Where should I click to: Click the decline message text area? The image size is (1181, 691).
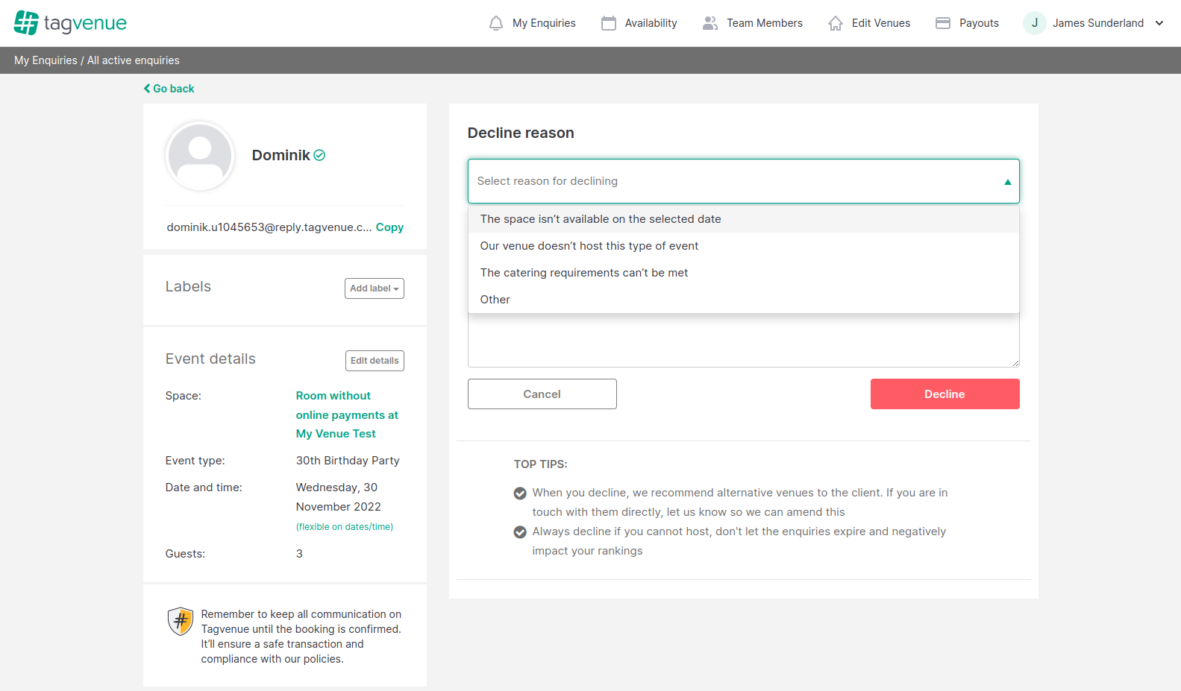pos(743,340)
